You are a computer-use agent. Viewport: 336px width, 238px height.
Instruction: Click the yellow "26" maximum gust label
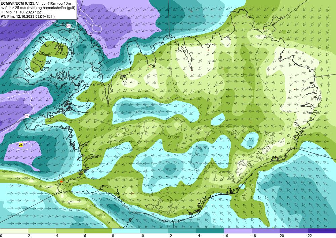click(x=21, y=145)
